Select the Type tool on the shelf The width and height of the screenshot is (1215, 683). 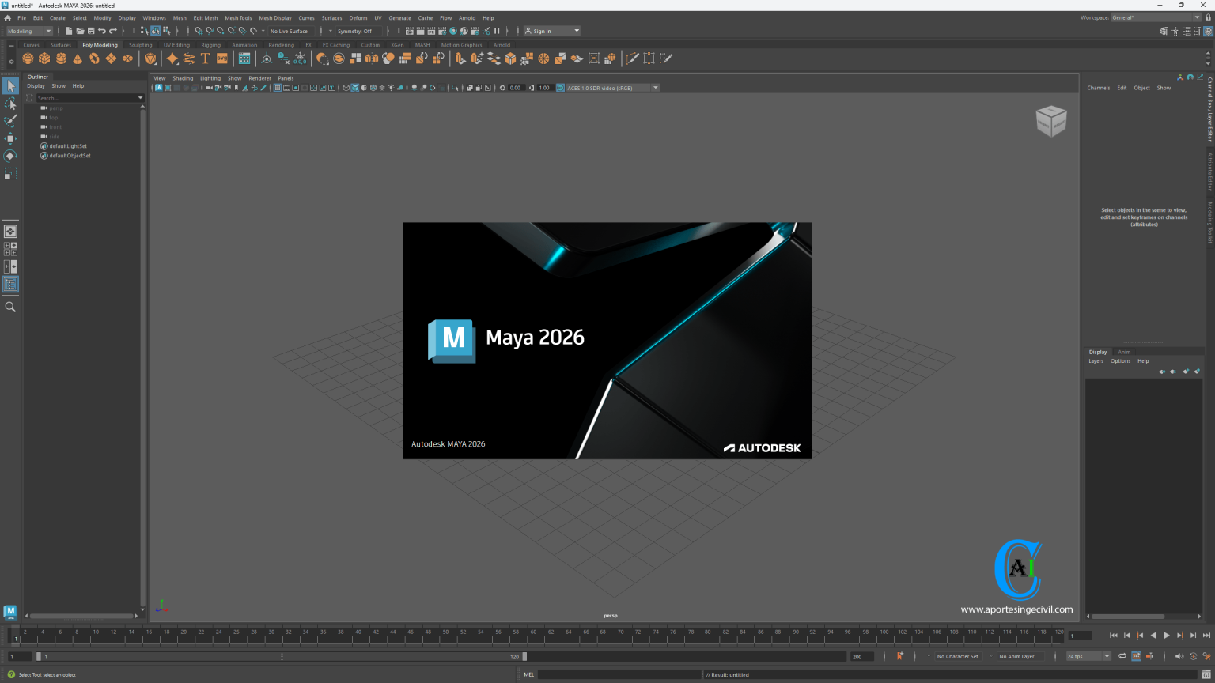[204, 58]
